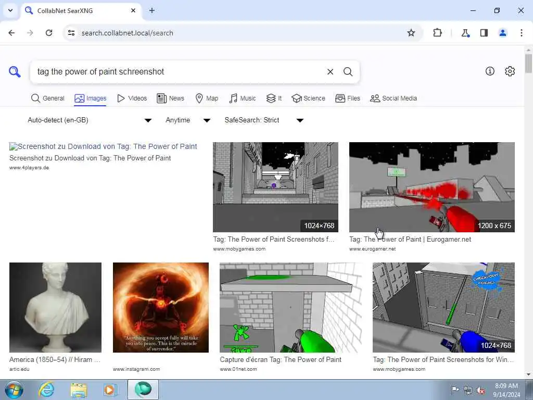The height and width of the screenshot is (400, 533).
Task: Open the browser extensions puzzle icon
Action: click(x=437, y=33)
